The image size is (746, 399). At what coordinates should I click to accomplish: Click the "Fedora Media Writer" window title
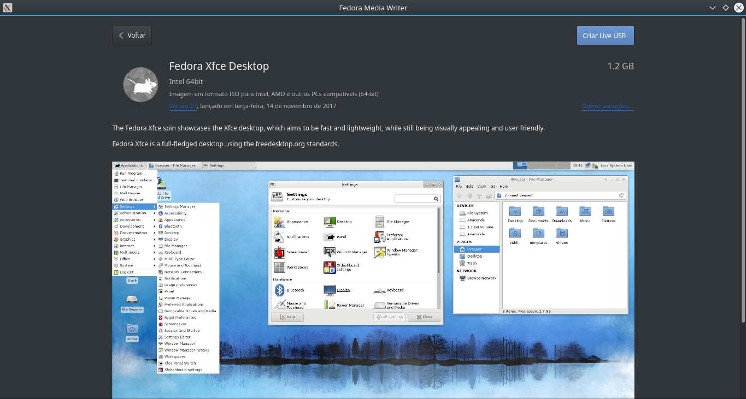tap(373, 8)
